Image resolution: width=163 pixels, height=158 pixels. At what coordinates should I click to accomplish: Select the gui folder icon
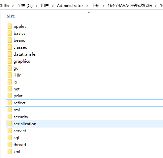(10, 68)
